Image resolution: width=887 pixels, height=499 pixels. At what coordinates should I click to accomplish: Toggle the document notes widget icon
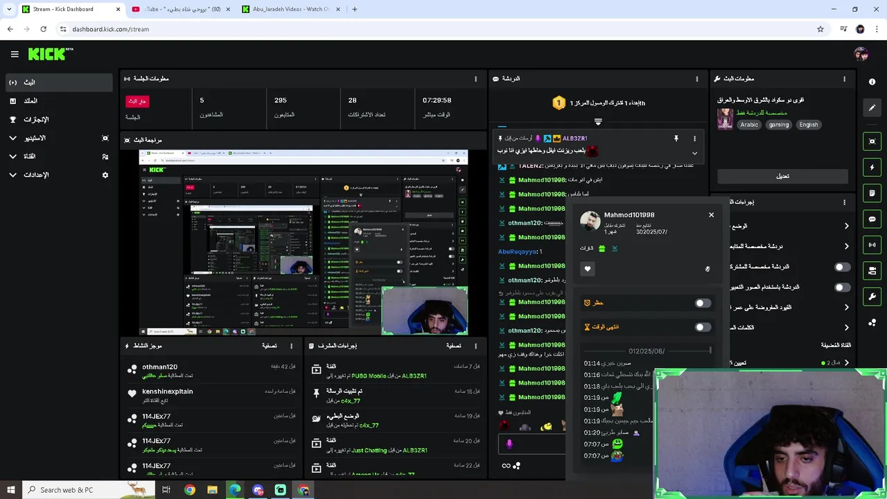click(x=872, y=193)
